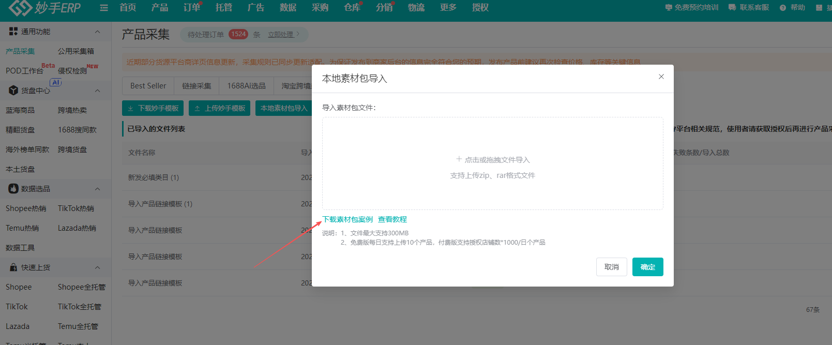
Task: Click upload icon on 上传妙手模板 button
Action: [x=198, y=108]
